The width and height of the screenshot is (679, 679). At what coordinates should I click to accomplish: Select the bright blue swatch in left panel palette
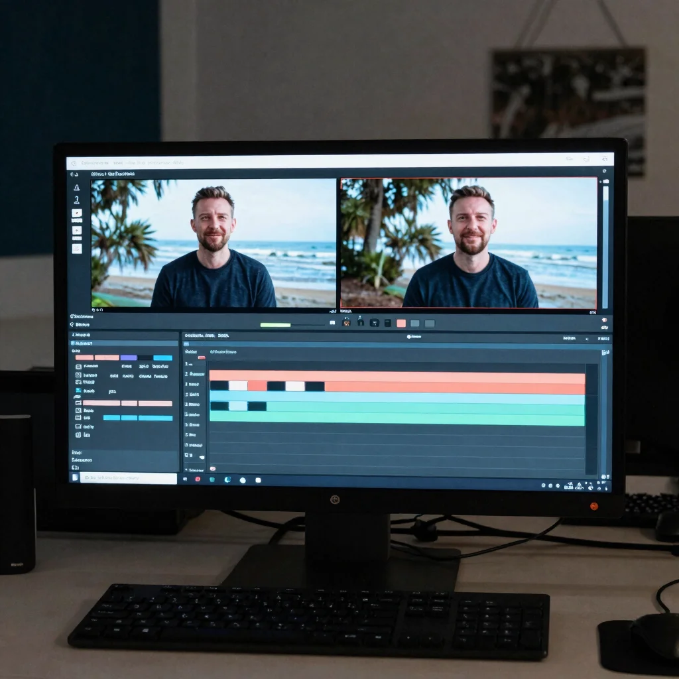point(163,357)
